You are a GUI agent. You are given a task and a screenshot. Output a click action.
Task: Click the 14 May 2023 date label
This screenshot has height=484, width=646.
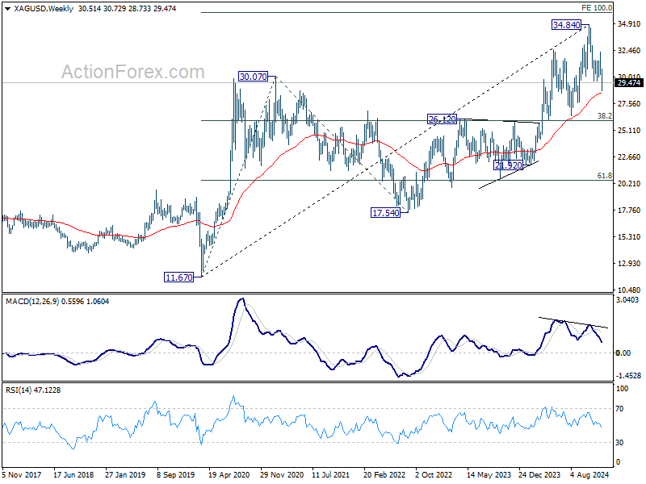(488, 475)
